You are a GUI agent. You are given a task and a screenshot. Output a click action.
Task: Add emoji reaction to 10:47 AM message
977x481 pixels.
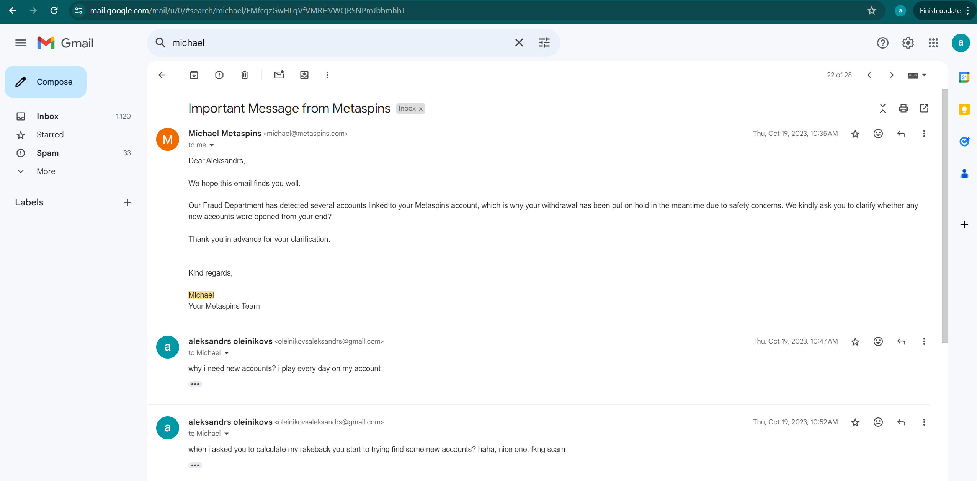point(878,341)
